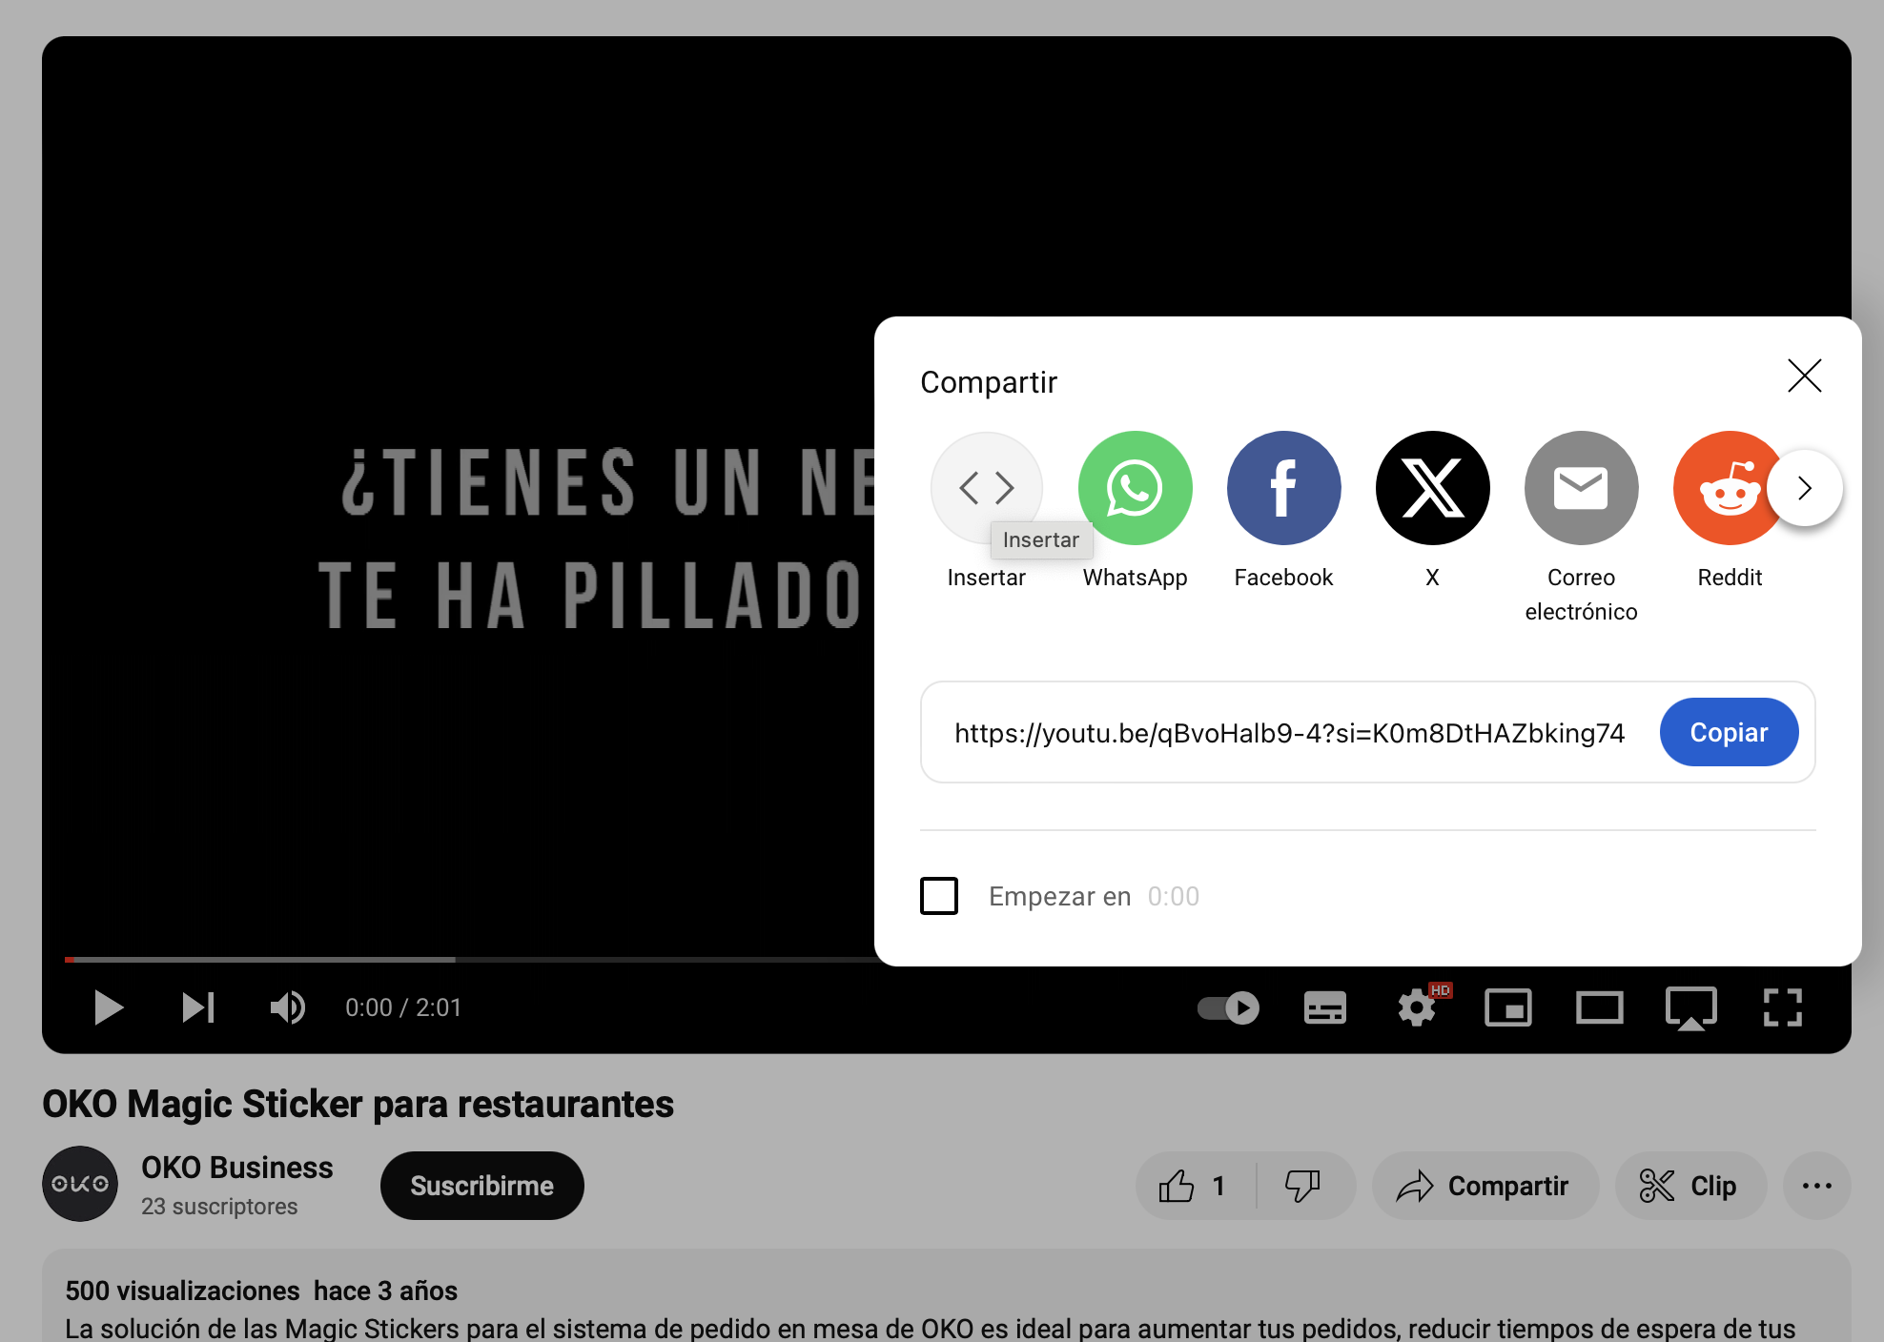Skip to next video
Image resolution: width=1884 pixels, height=1342 pixels.
198,1007
